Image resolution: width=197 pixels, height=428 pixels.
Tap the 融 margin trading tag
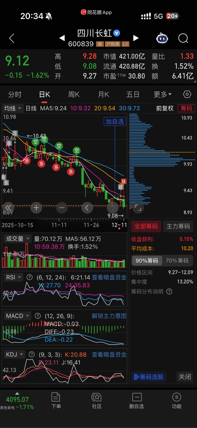coord(100,44)
